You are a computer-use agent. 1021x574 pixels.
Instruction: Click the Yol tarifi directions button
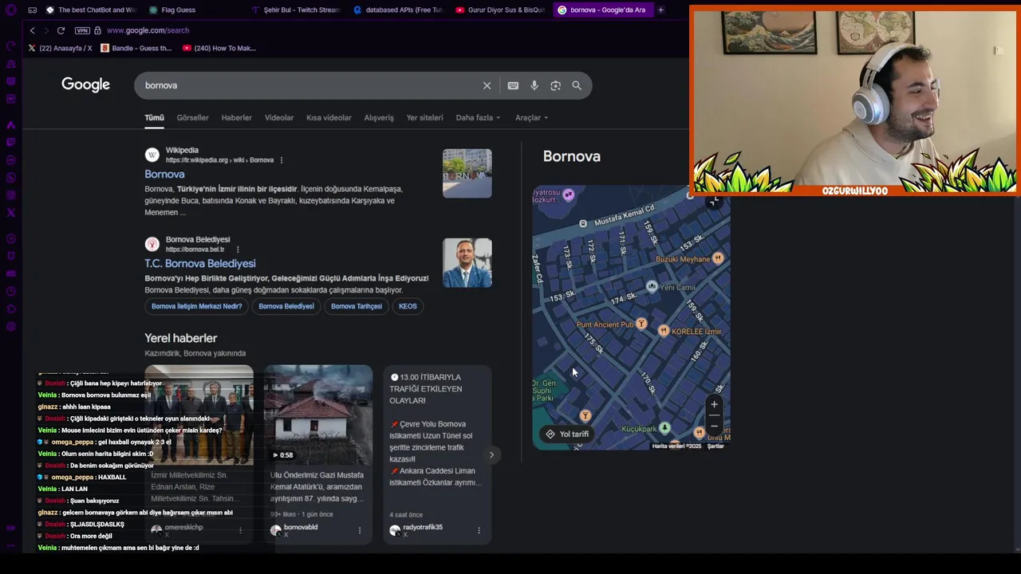(567, 434)
